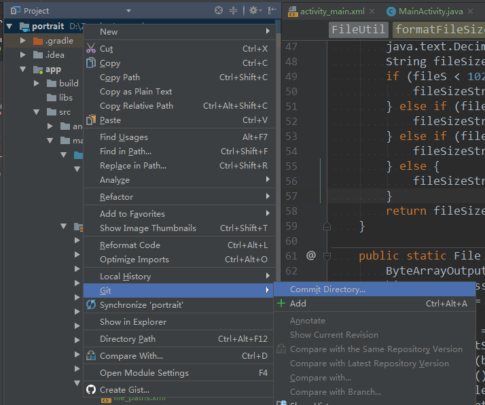Click the Synchronize 'portrait' refresh icon
Screen dimensions: 485x405
click(x=91, y=305)
